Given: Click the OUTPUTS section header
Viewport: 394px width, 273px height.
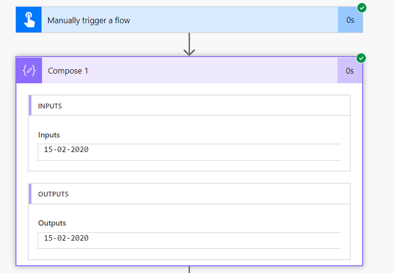Looking at the screenshot, I should tap(190, 194).
